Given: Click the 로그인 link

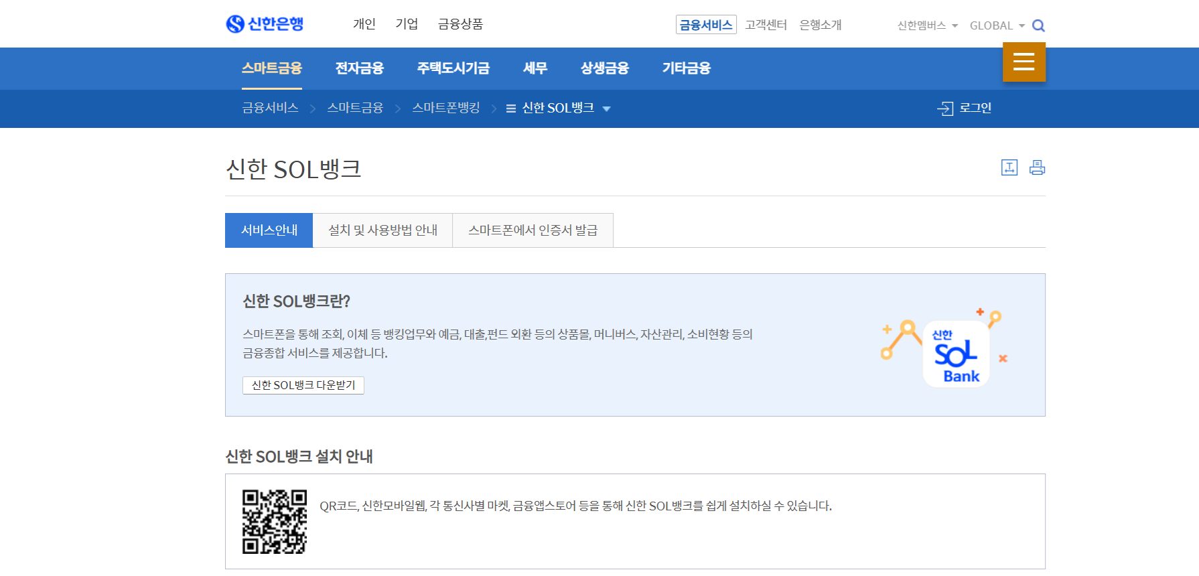Looking at the screenshot, I should tap(975, 108).
